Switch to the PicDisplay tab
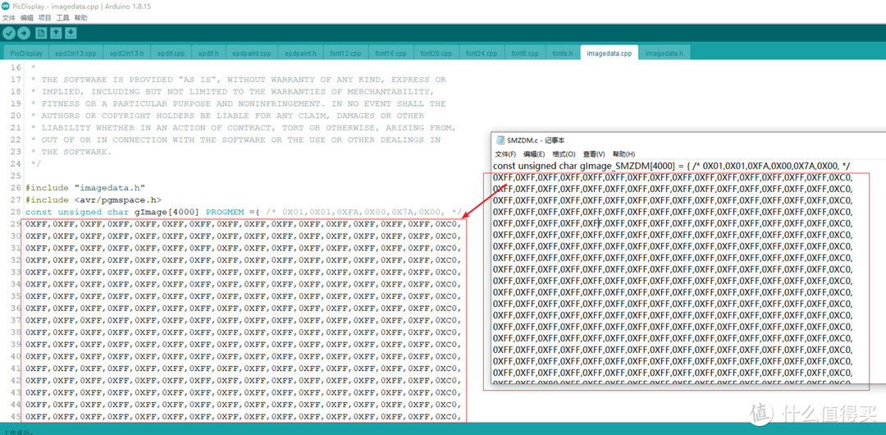886x435 pixels. (x=26, y=53)
